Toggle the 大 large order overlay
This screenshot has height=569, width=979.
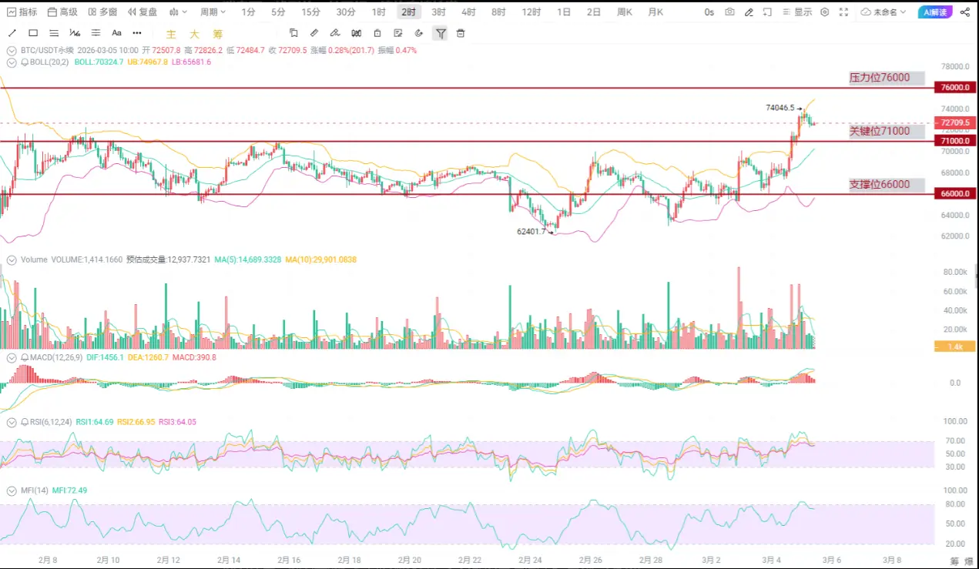[x=195, y=34]
